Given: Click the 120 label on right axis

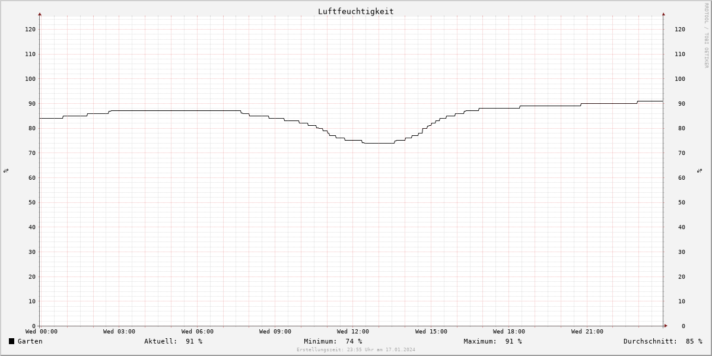Looking at the screenshot, I should 680,29.
